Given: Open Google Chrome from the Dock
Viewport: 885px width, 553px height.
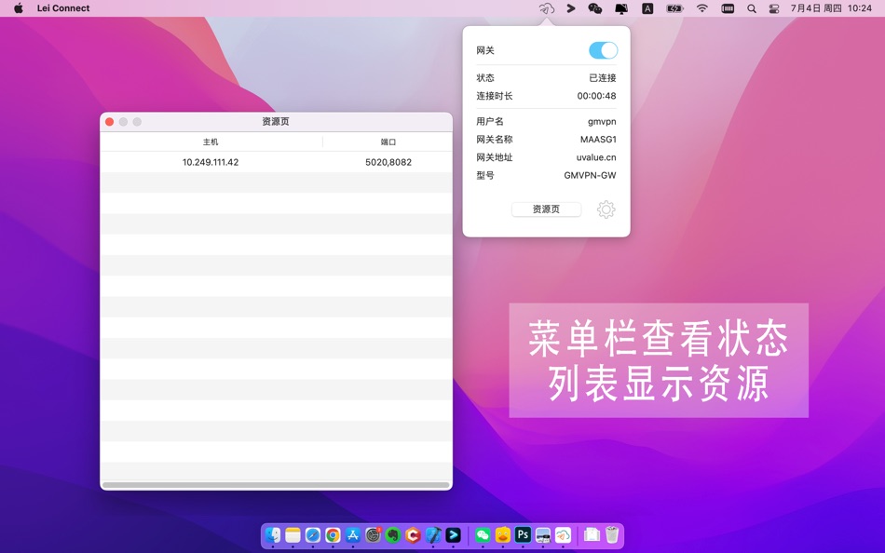Looking at the screenshot, I should (332, 535).
